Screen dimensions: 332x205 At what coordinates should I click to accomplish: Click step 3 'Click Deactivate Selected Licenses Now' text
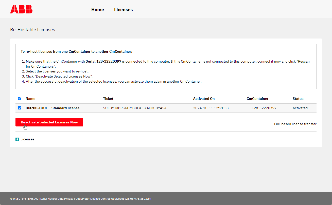click(x=59, y=76)
